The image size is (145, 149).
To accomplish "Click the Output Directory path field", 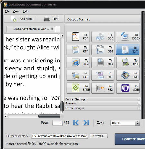I will point(60,136).
